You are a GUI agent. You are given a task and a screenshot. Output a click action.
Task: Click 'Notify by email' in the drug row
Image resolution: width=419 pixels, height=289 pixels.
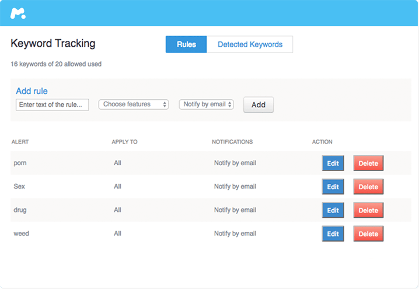tap(235, 210)
